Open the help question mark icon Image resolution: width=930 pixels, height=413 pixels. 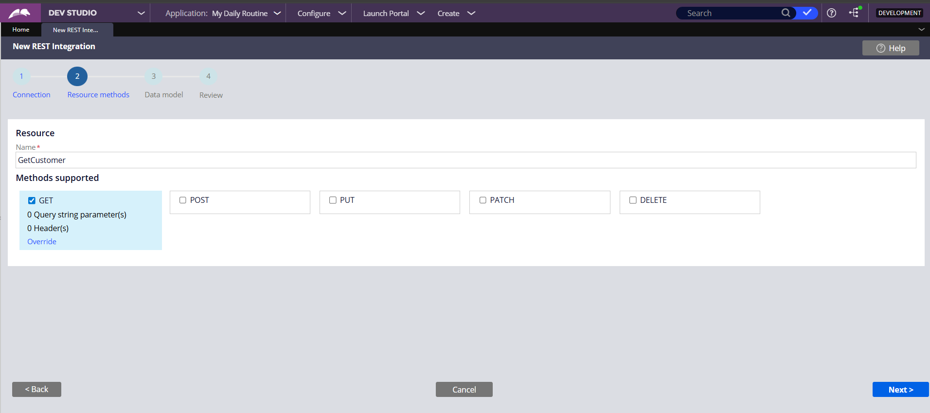coord(832,13)
